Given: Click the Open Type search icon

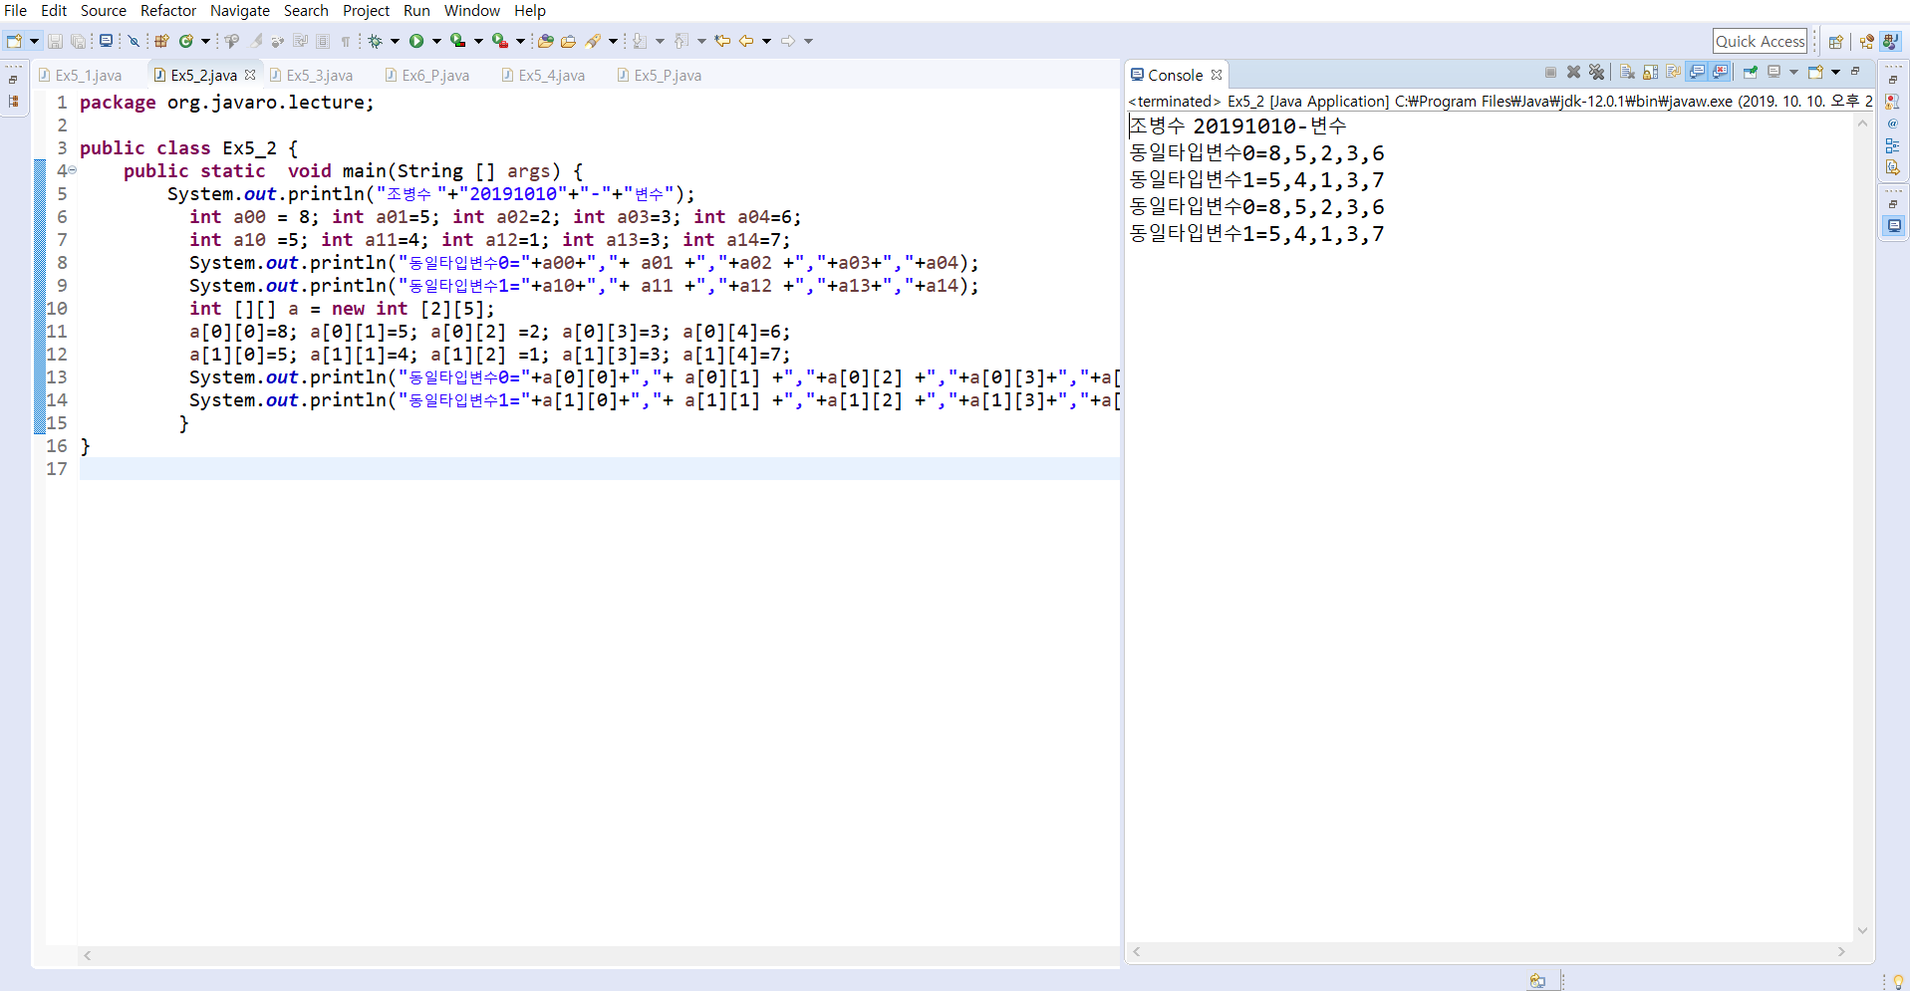Looking at the screenshot, I should (x=232, y=41).
